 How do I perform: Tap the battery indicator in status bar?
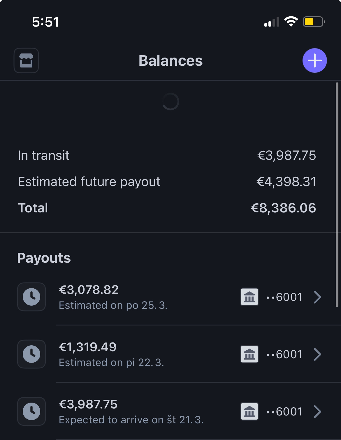coord(314,22)
